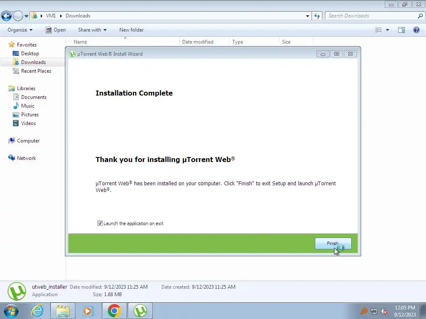Open the Windows Start menu
Screen dimensions: 426x319
click(11, 311)
